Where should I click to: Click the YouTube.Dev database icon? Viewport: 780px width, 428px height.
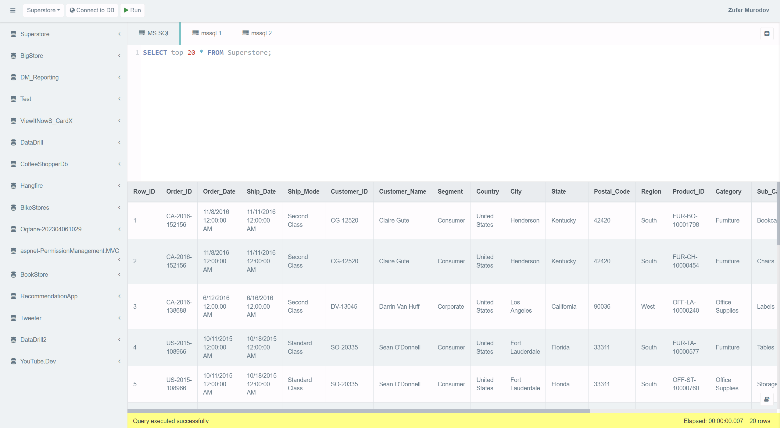pos(13,361)
